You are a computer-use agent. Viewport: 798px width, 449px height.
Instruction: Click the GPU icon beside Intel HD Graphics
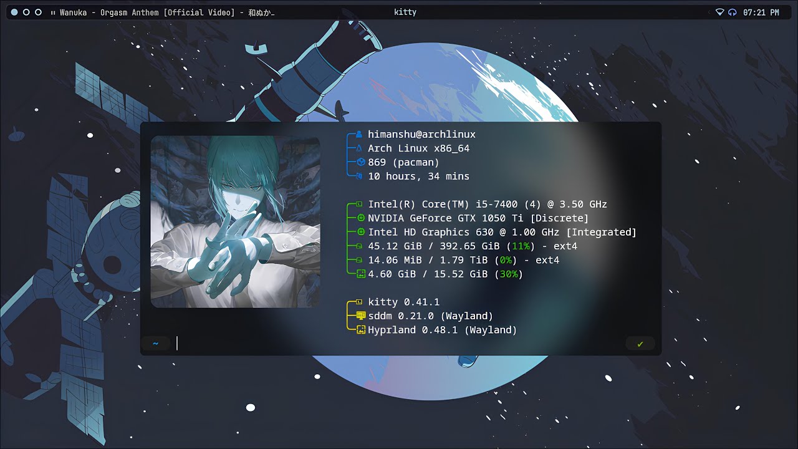(x=360, y=232)
